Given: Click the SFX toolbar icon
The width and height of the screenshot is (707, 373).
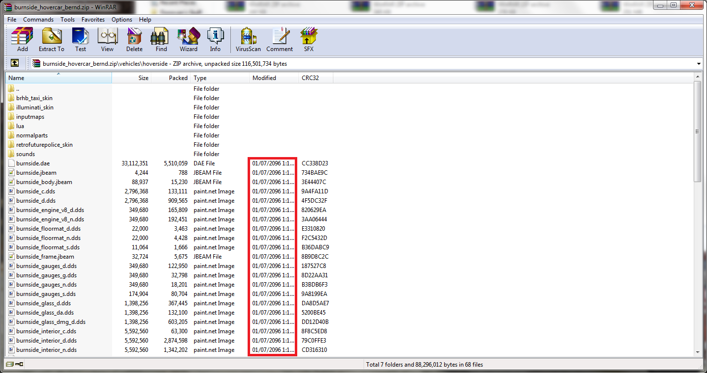Looking at the screenshot, I should 309,39.
